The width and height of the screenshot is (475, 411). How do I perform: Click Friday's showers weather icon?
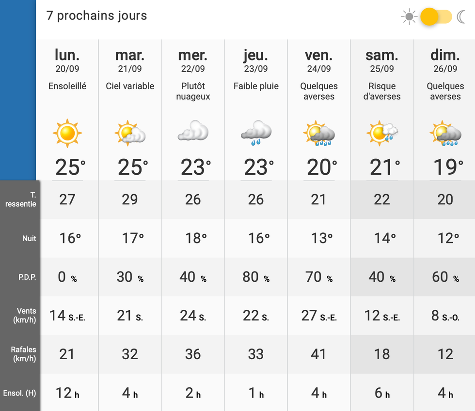319,133
